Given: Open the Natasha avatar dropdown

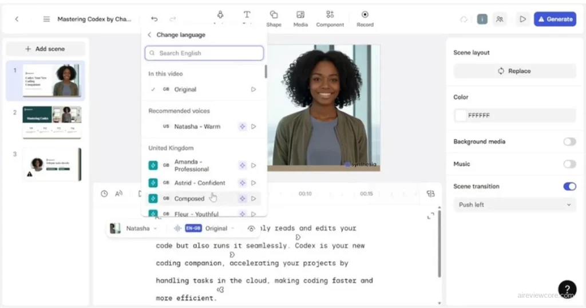Looking at the screenshot, I should (x=133, y=228).
